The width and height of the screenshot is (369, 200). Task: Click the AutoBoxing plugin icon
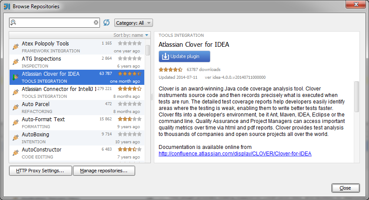[x=16, y=137]
